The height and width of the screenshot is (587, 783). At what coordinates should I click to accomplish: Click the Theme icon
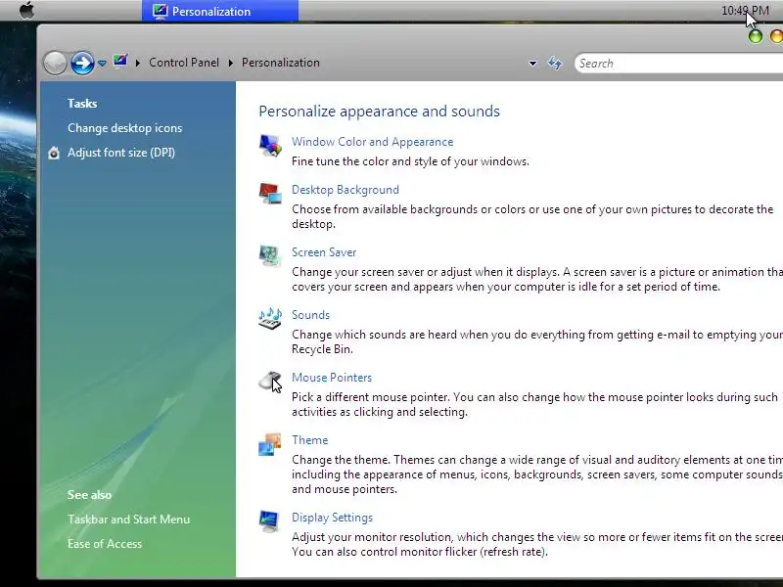coord(270,444)
